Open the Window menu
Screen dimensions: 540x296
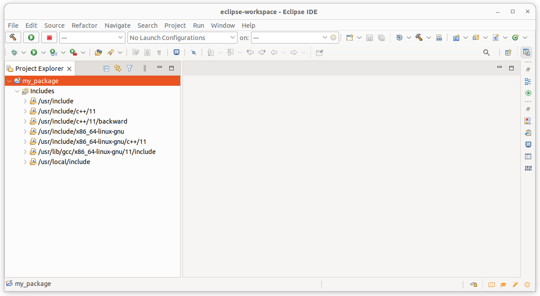pos(223,26)
